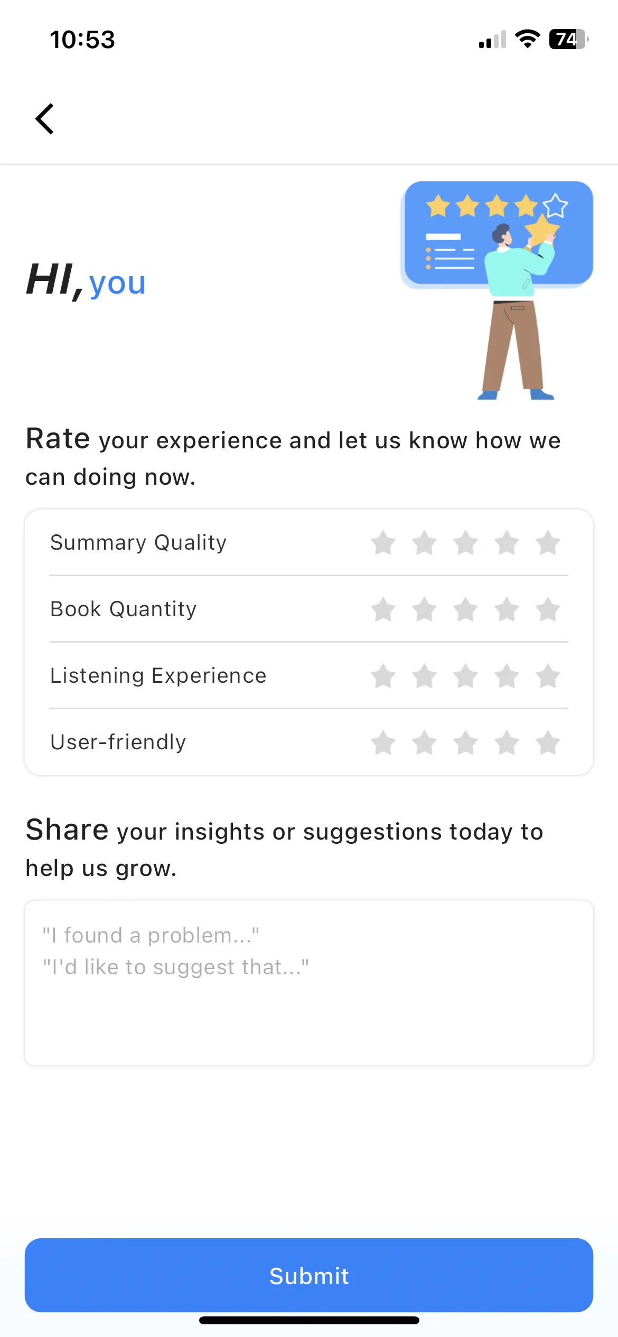The width and height of the screenshot is (618, 1337).
Task: Rate Summary Quality five stars
Action: pos(548,543)
